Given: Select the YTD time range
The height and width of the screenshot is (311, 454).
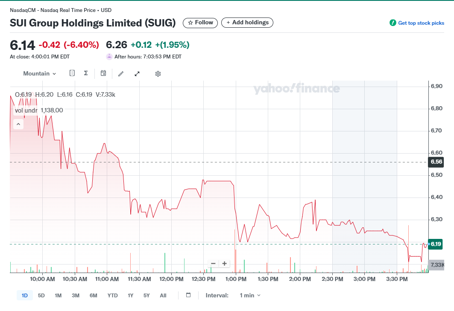Looking at the screenshot, I should [113, 295].
